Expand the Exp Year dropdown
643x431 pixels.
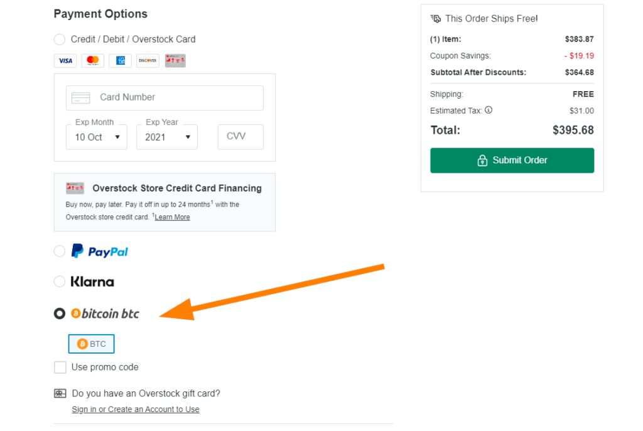point(167,137)
